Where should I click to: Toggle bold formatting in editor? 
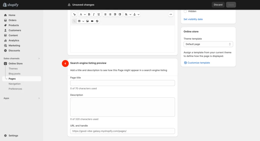pos(89,14)
